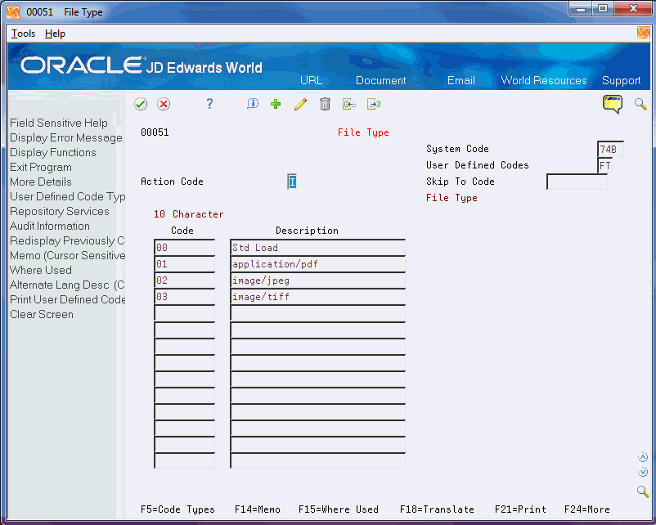Screen dimensions: 656x525
Task: Open help with question mark icon
Action: 209,104
